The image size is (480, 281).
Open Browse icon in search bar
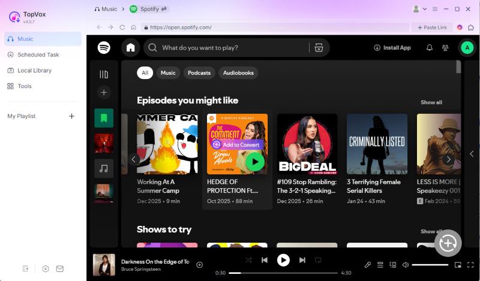tap(319, 48)
